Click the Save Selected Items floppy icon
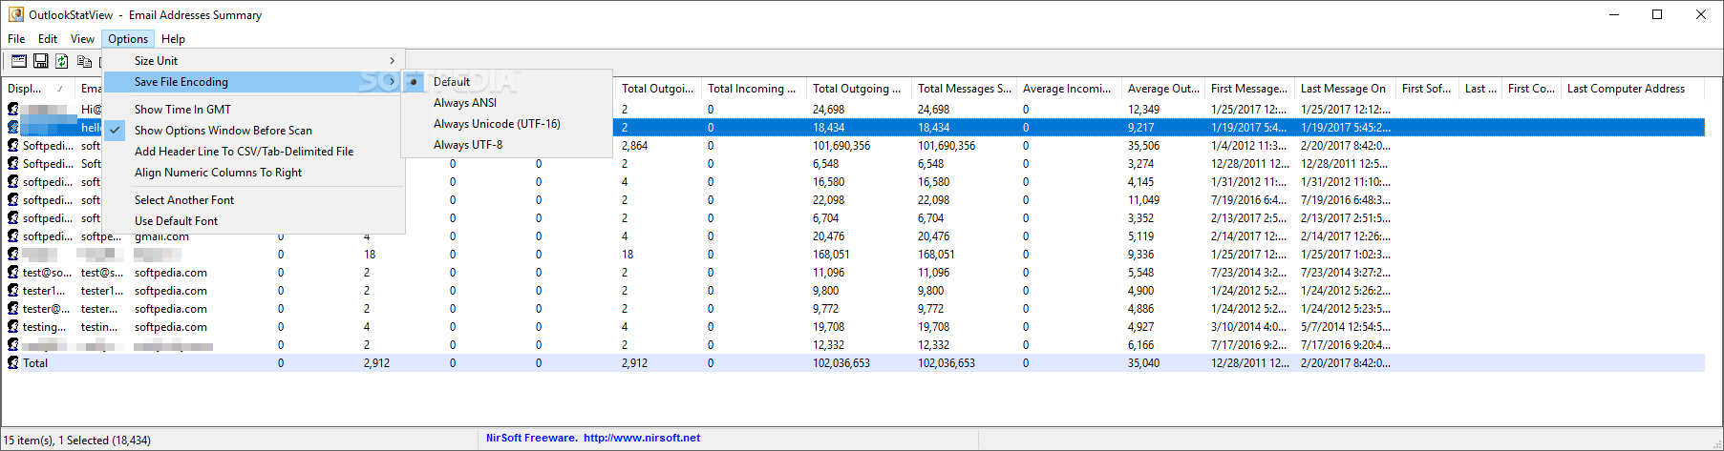 point(40,61)
